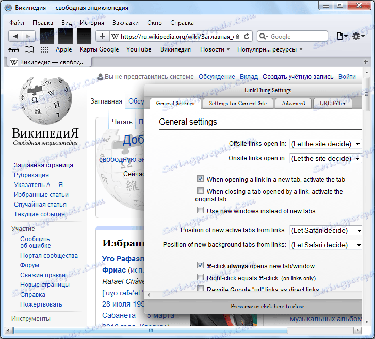Open 'Offsite links open in' dropdown

(325, 144)
